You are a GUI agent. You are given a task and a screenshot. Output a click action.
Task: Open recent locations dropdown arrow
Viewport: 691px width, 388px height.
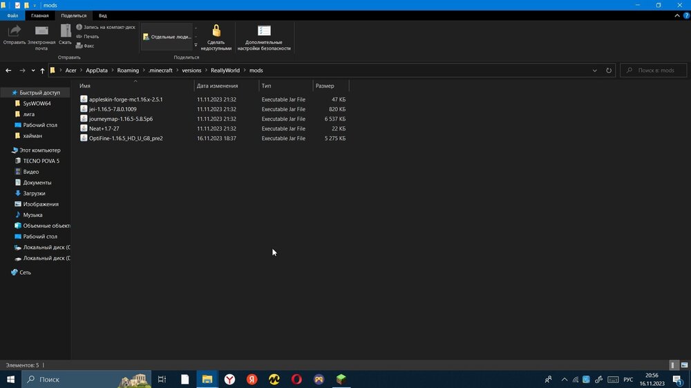pyautogui.click(x=33, y=70)
